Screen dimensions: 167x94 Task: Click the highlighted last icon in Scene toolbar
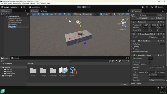pos(128,14)
